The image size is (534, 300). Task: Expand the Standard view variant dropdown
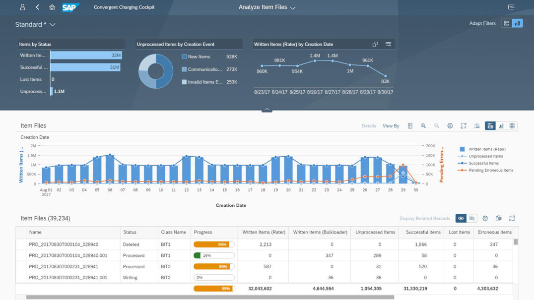click(x=53, y=24)
